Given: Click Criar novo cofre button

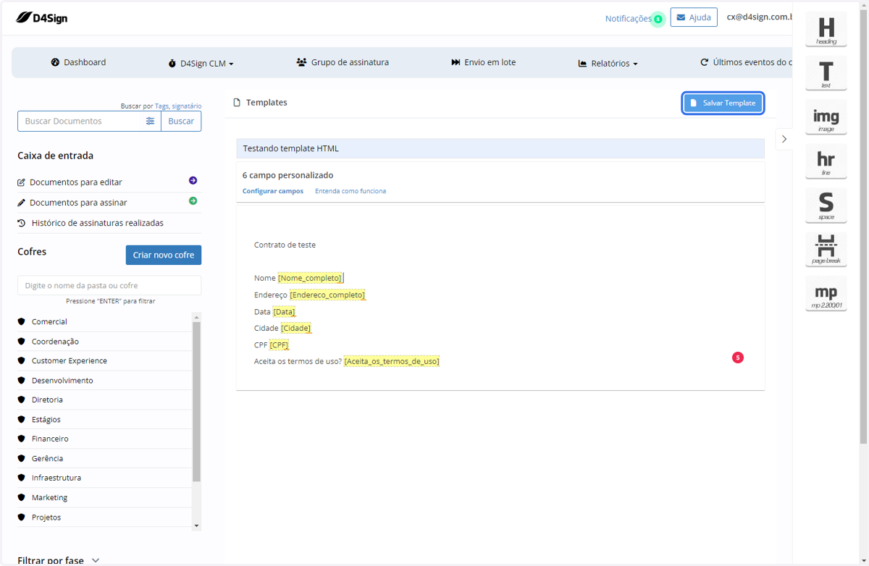Looking at the screenshot, I should [164, 255].
